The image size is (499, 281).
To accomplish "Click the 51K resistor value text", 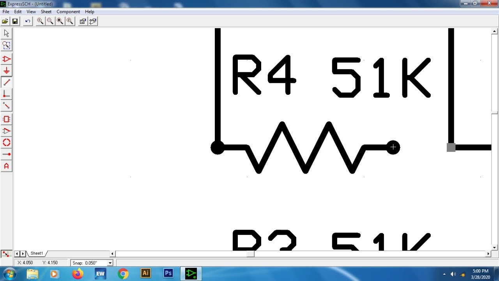I will click(x=381, y=77).
